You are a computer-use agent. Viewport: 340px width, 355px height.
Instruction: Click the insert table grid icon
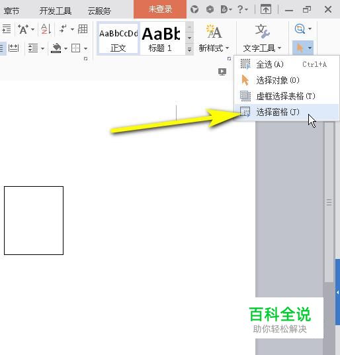click(x=83, y=29)
